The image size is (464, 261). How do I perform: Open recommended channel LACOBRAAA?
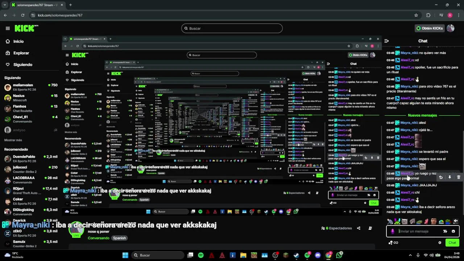tap(31, 180)
